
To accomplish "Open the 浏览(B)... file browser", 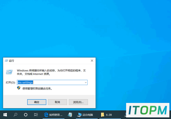I will tap(78, 102).
